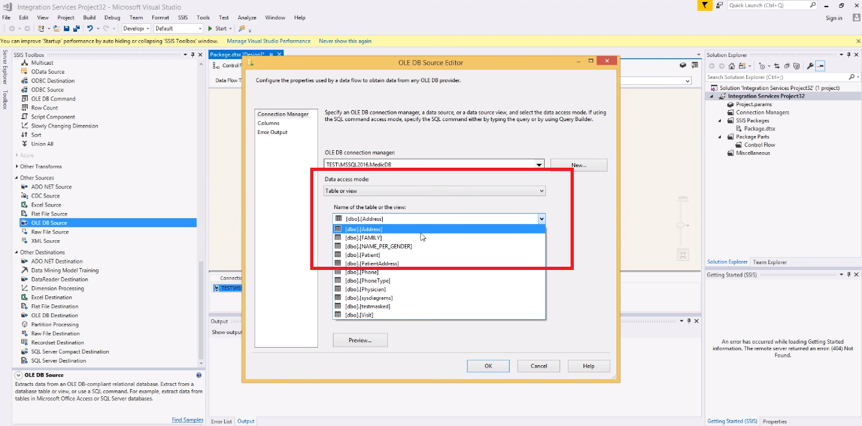Toggle auto-hide pin on Output panel

(x=689, y=321)
